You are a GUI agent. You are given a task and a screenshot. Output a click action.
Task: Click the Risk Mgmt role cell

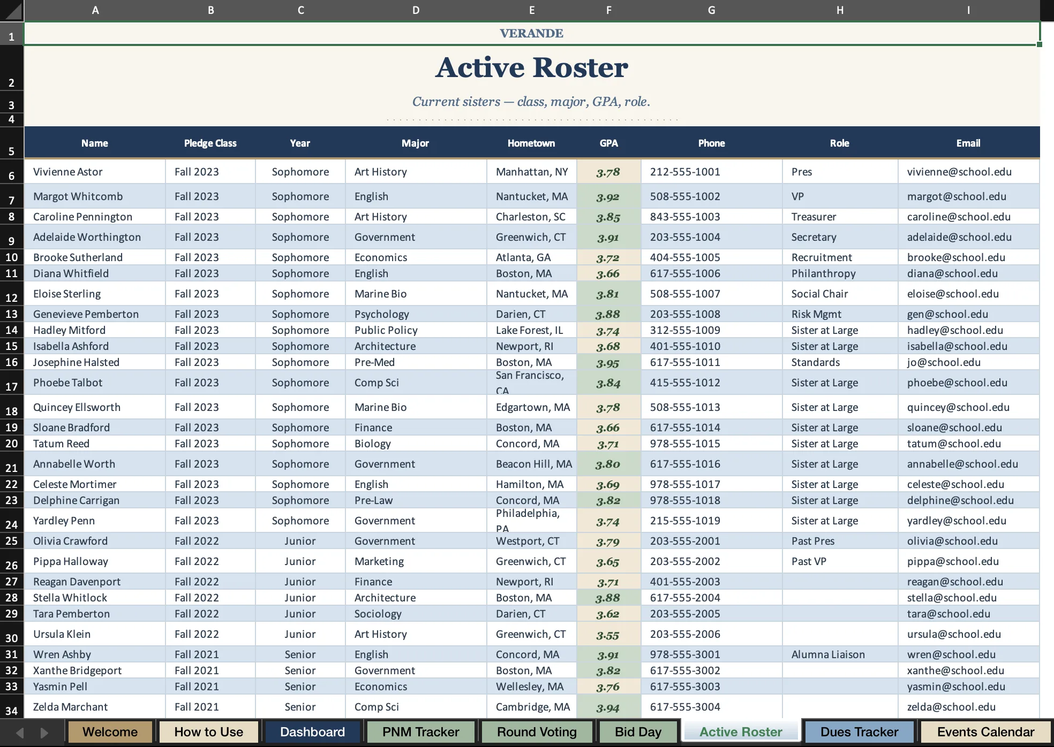click(x=840, y=314)
